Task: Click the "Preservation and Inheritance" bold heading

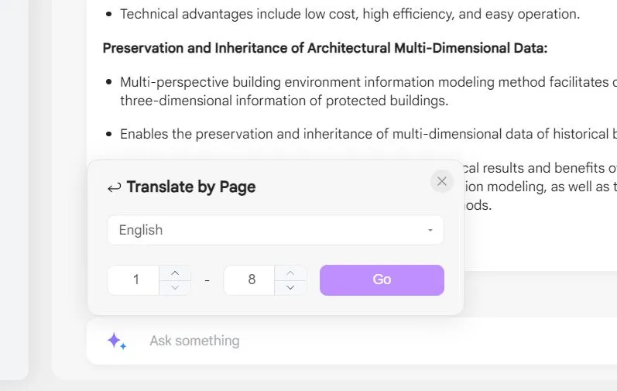Action: [x=324, y=48]
